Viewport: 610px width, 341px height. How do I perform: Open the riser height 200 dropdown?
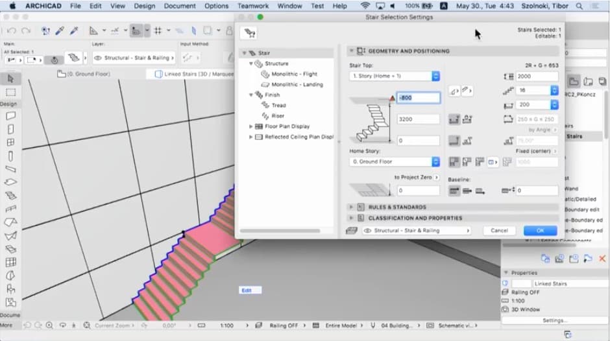554,104
